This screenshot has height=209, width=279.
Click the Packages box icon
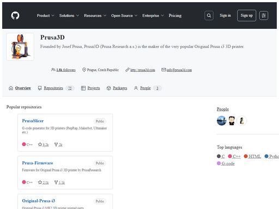108,88
